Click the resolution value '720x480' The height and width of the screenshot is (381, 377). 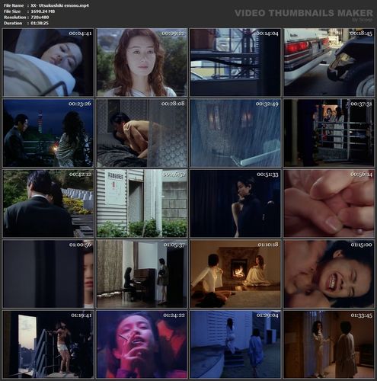point(40,18)
